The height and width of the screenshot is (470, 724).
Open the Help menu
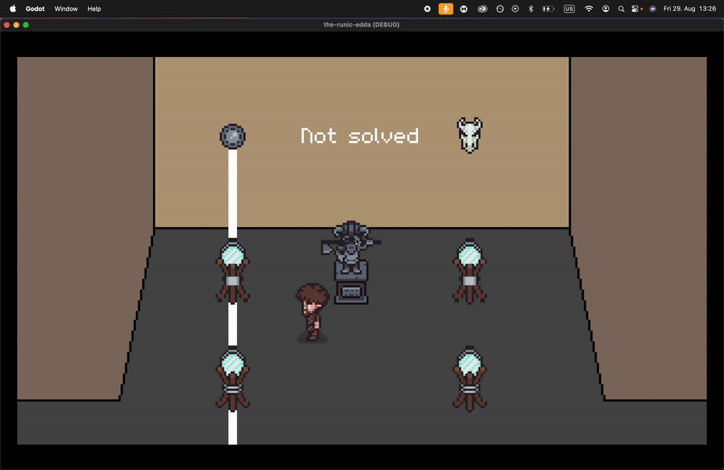pyautogui.click(x=94, y=8)
